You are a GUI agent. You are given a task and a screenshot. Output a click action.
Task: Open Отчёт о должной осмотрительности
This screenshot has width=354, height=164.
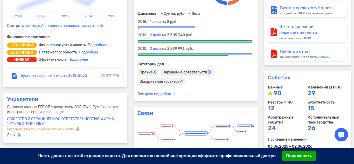(298, 30)
